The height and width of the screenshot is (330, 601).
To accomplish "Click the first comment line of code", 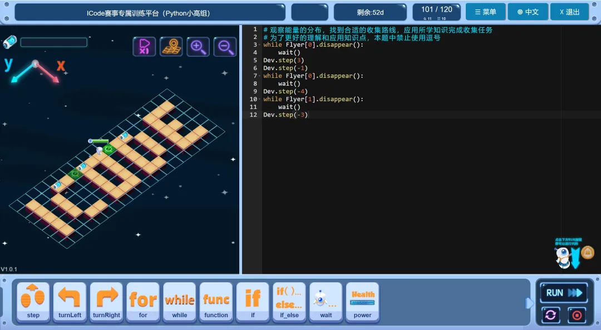I will click(377, 29).
